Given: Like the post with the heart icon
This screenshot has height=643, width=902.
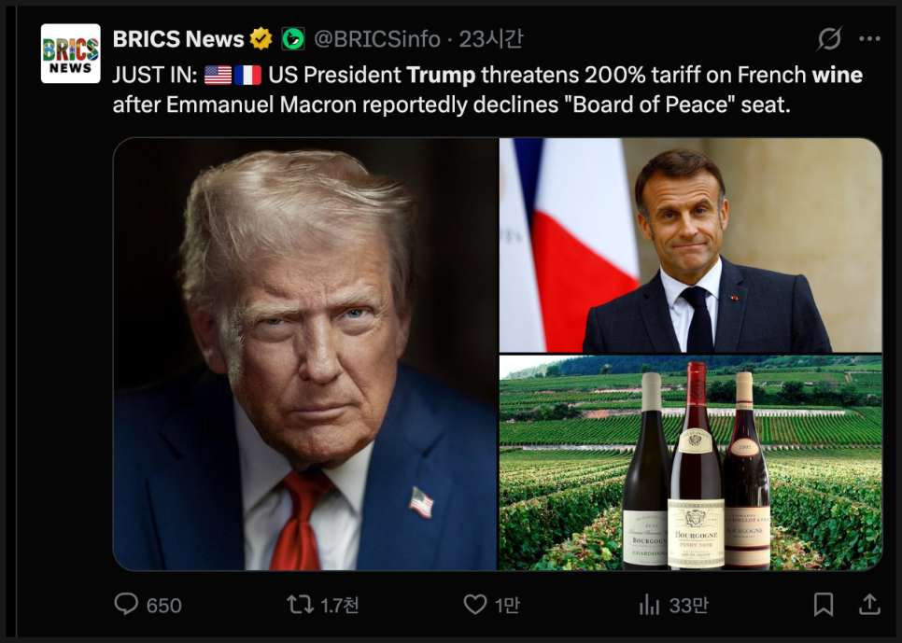Looking at the screenshot, I should [x=475, y=605].
